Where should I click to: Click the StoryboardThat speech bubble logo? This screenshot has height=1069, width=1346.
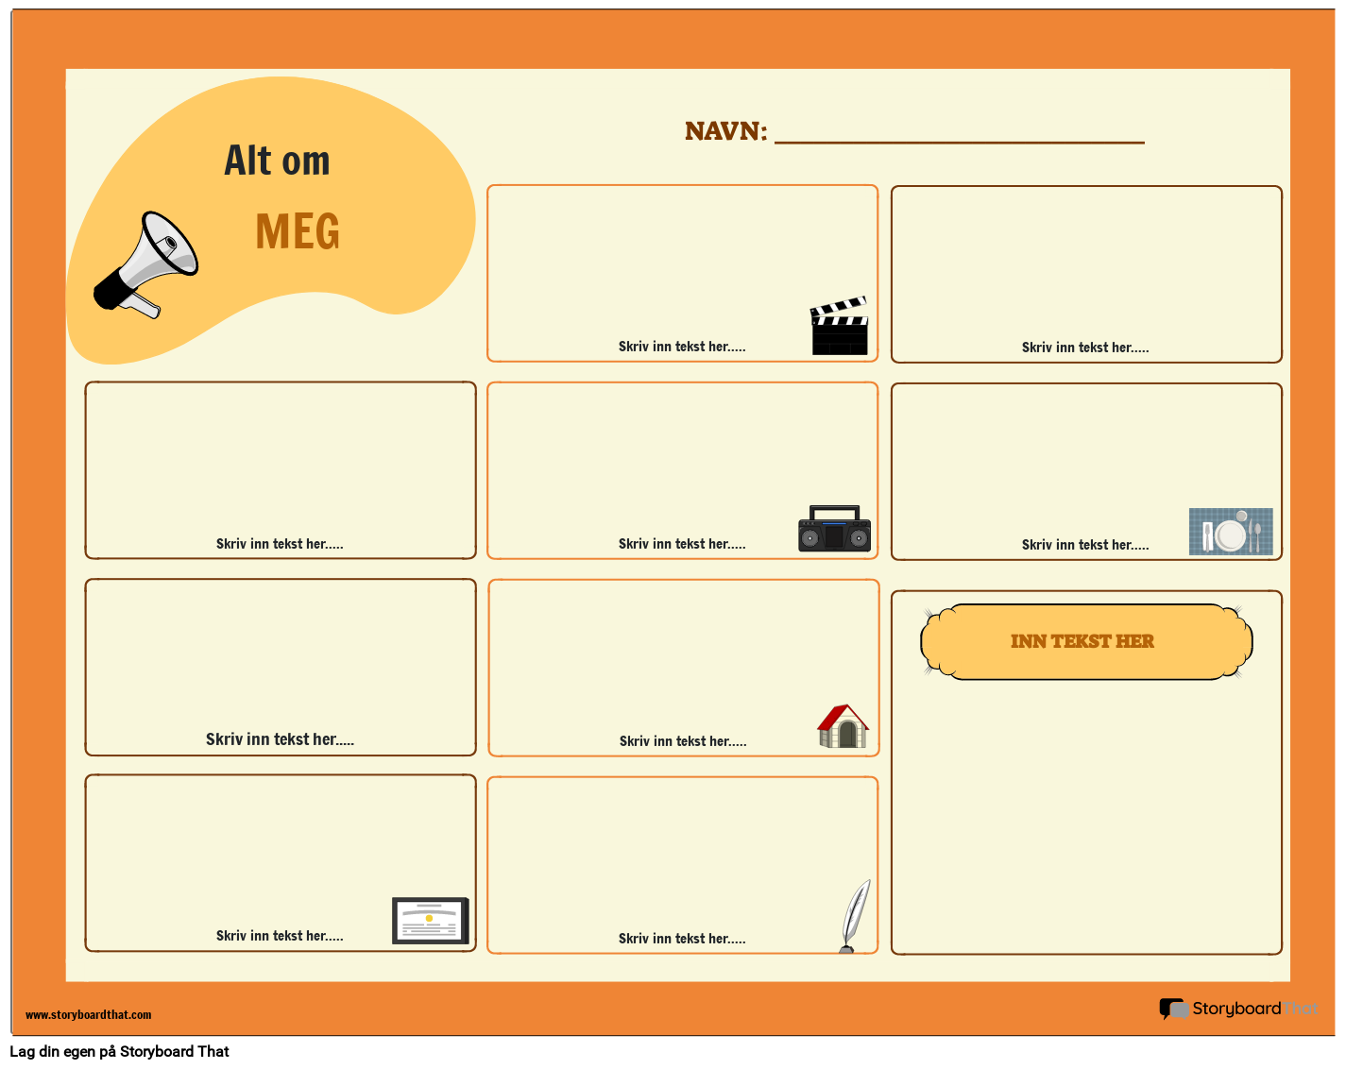(1173, 1009)
